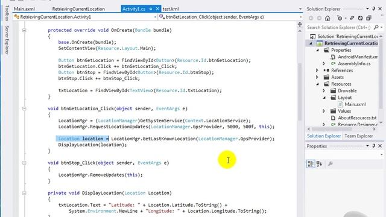The height and width of the screenshot is (217, 386).
Task: Switch to the RetrievingCurrentLocation tab
Action: pos(78,9)
